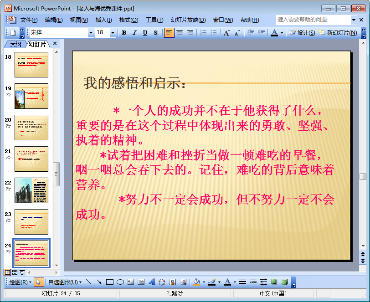Open the 帮助 (Help) menu
This screenshot has height=302, width=370.
(x=250, y=20)
